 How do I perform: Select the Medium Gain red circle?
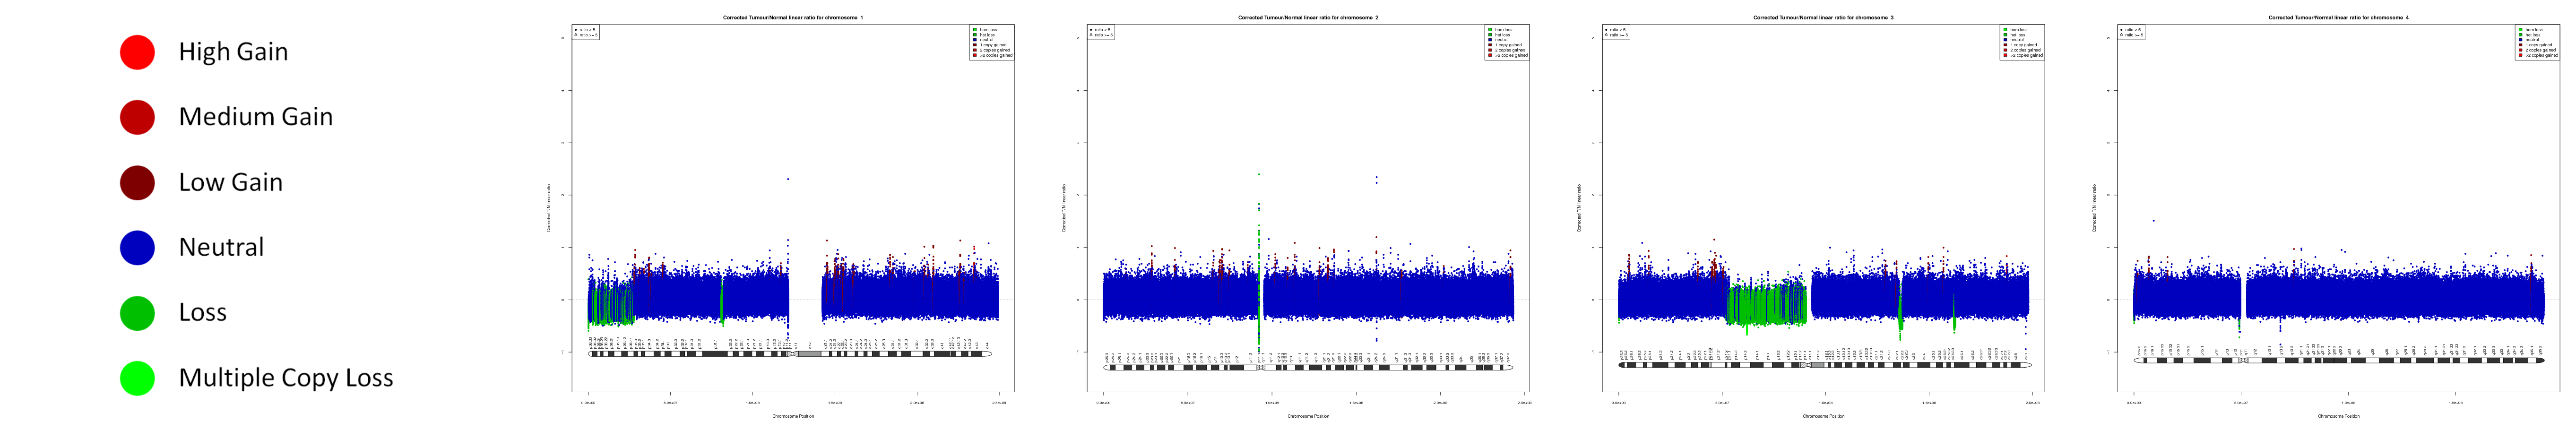pyautogui.click(x=137, y=117)
